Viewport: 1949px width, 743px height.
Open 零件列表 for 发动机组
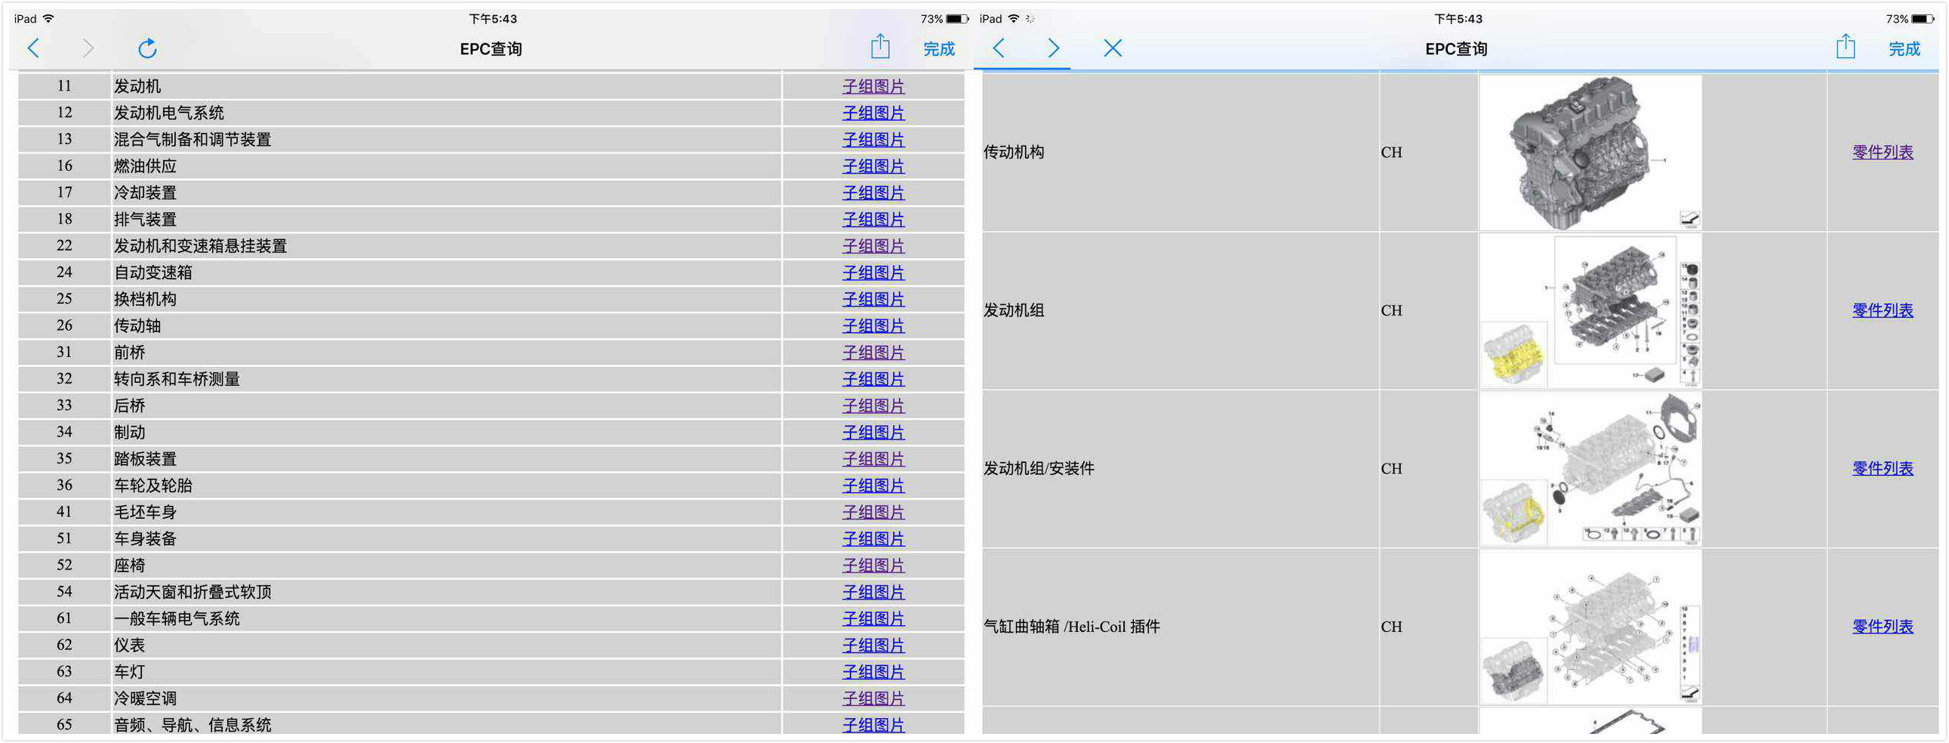coord(1883,310)
